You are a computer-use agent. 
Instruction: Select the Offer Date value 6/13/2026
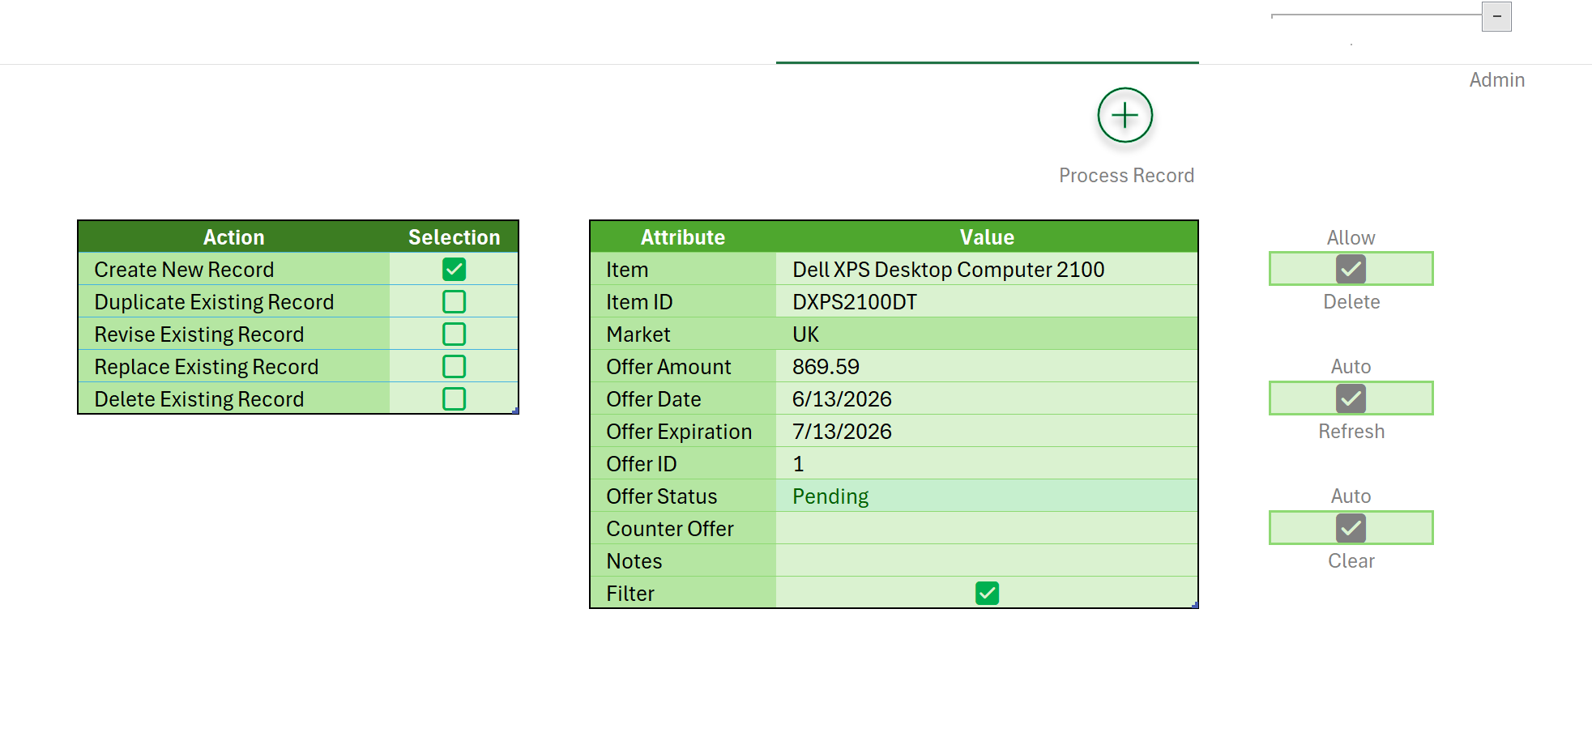tap(842, 399)
